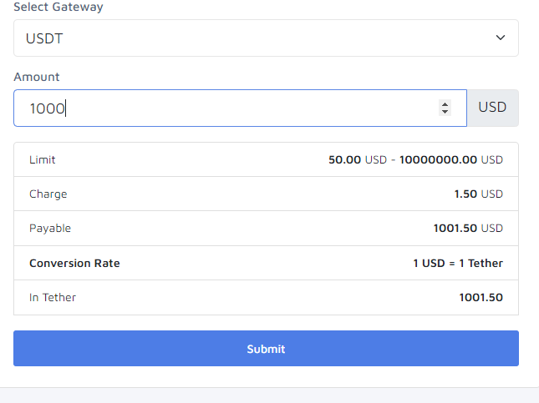The image size is (539, 403).
Task: Click the In Tether row label
Action: point(53,297)
